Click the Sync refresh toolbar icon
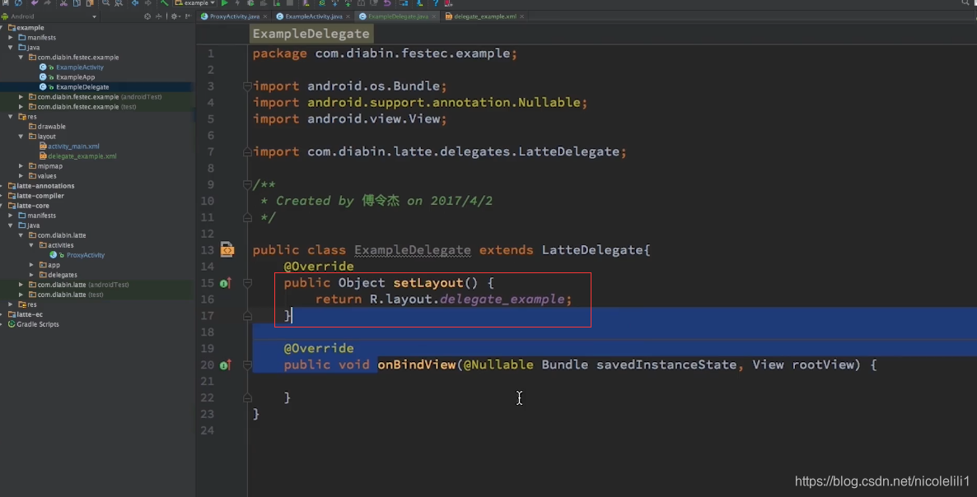Screen dimensions: 977x497 [x=18, y=3]
